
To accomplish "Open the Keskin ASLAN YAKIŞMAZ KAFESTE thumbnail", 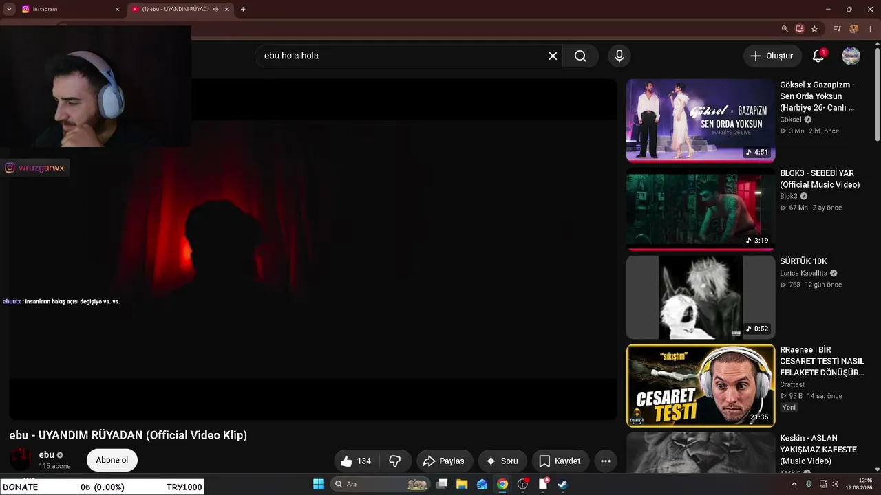I will (x=701, y=453).
